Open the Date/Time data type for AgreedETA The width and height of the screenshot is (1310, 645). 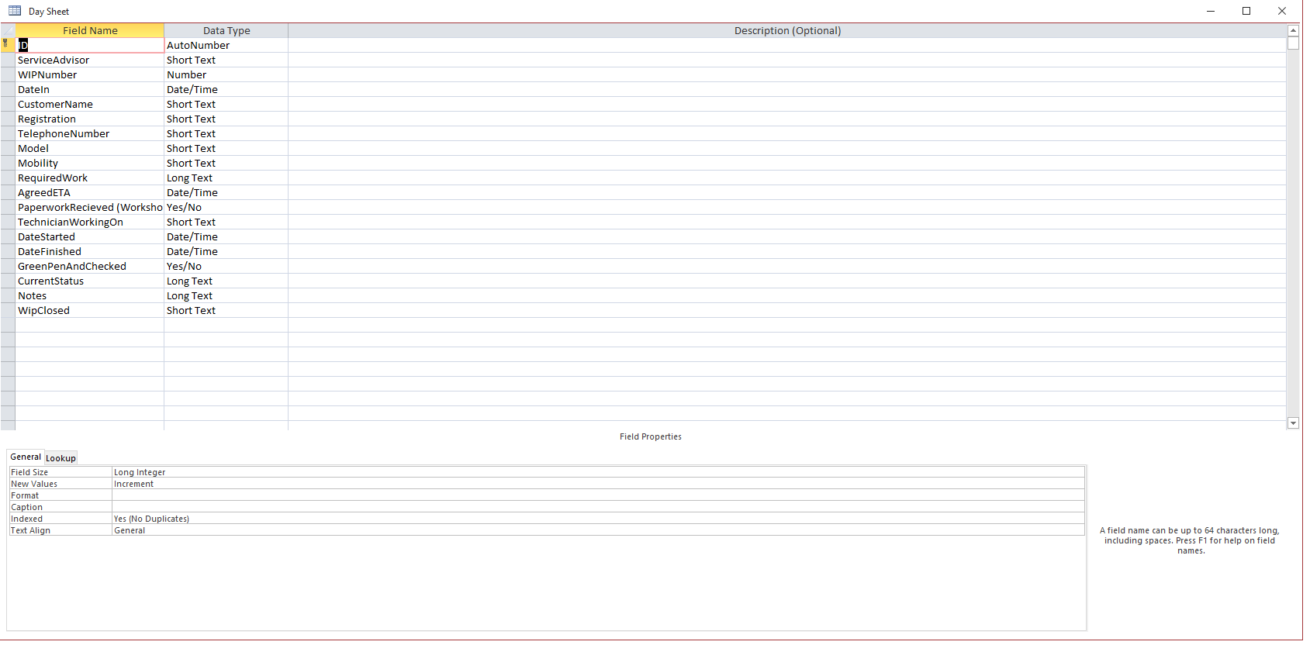point(226,192)
